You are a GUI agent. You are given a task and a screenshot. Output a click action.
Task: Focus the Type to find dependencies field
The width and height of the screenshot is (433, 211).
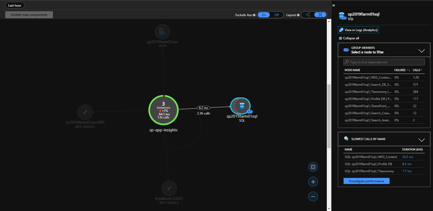coord(384,62)
